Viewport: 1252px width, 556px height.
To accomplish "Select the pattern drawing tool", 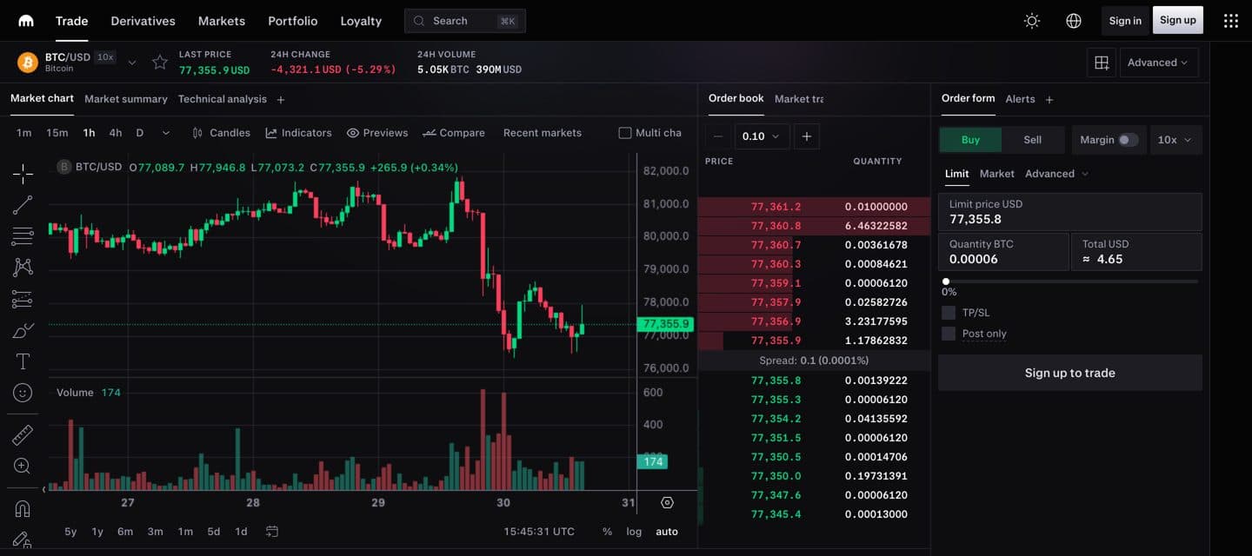I will [23, 267].
